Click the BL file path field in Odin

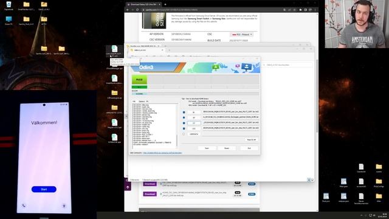(x=231, y=112)
